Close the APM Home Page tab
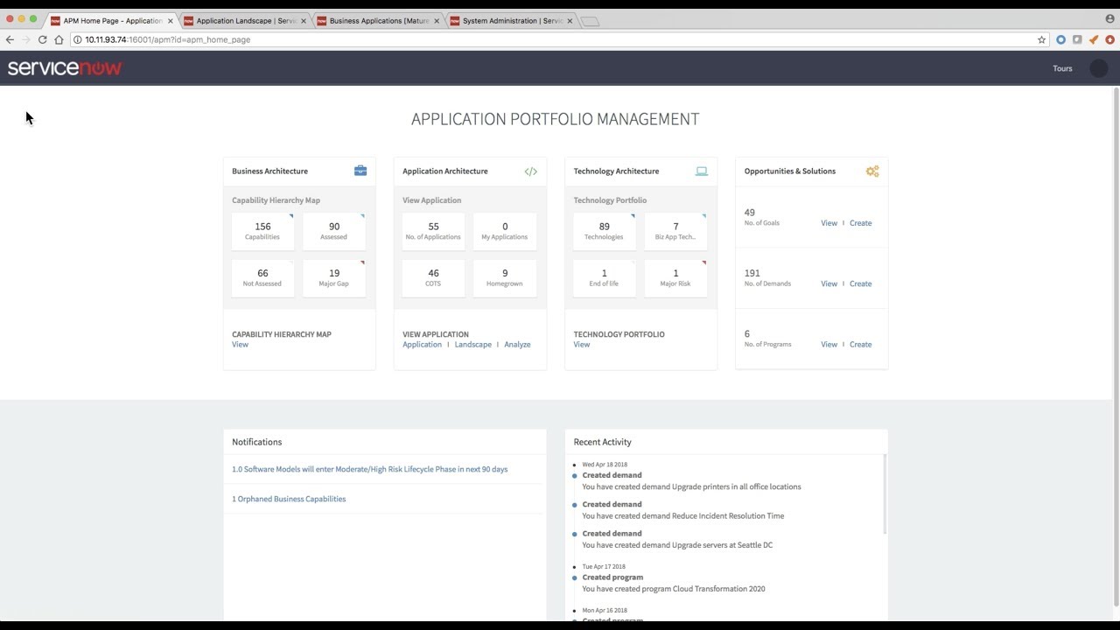 coord(171,21)
